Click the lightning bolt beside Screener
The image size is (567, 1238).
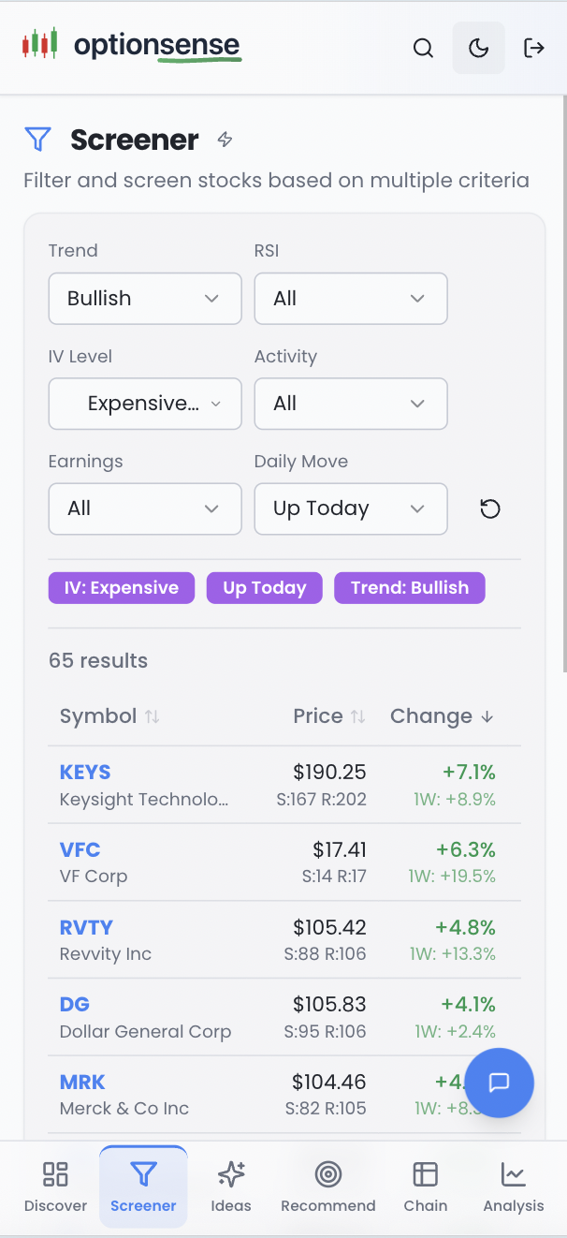click(x=225, y=140)
